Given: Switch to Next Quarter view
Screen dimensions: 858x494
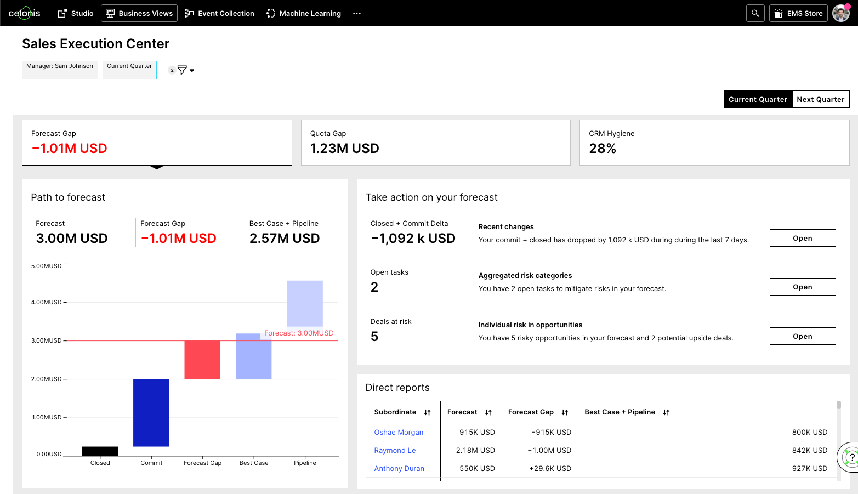Looking at the screenshot, I should tap(820, 99).
